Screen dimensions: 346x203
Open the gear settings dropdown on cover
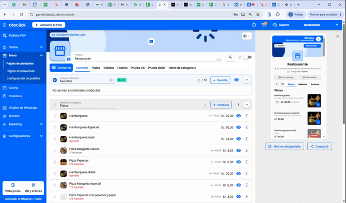click(247, 36)
